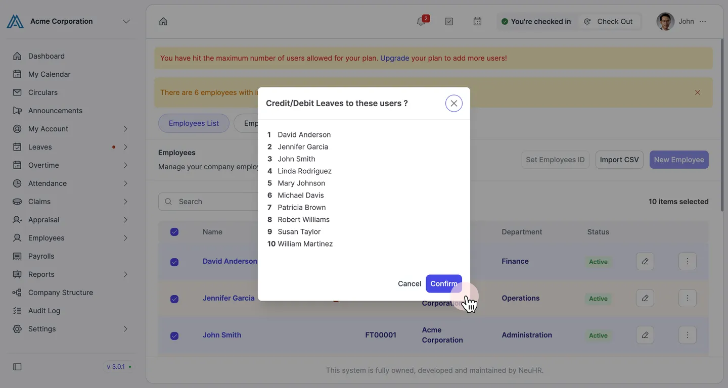
Task: Click the Check Out button
Action: pos(609,21)
